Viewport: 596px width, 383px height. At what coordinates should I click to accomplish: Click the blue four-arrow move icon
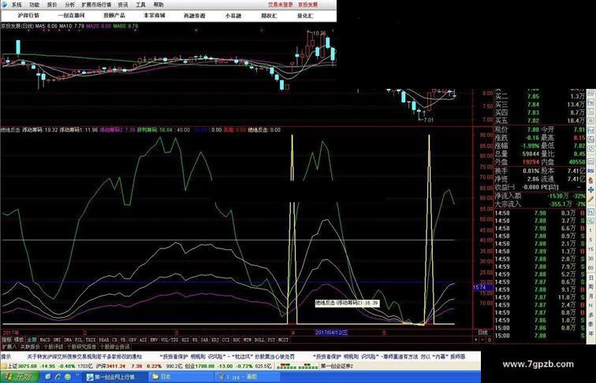click(590, 190)
